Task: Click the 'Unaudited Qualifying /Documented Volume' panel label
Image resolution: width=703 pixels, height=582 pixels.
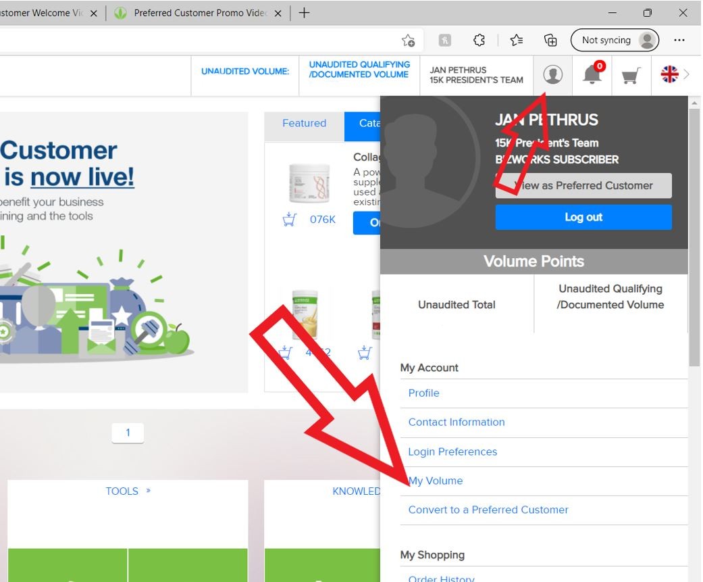Action: (x=610, y=297)
